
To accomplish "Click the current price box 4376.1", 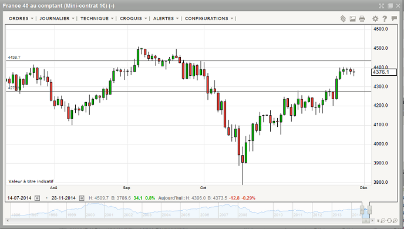I will pyautogui.click(x=384, y=72).
